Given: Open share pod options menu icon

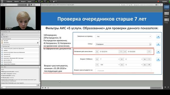Looking at the screenshot, I should [x=161, y=5].
